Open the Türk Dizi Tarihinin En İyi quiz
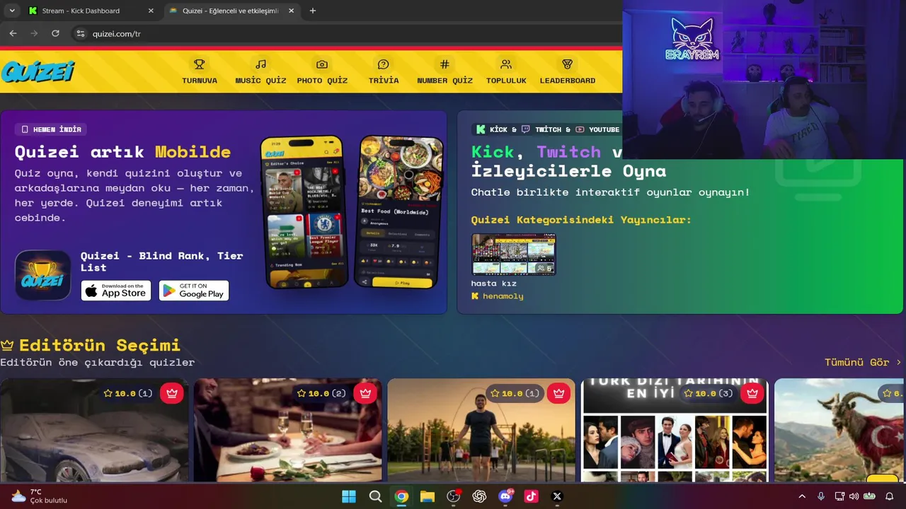This screenshot has height=509, width=906. click(675, 431)
